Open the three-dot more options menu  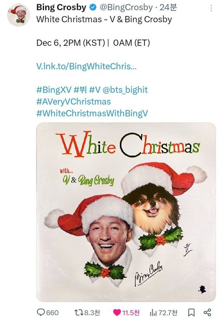[x=211, y=8]
